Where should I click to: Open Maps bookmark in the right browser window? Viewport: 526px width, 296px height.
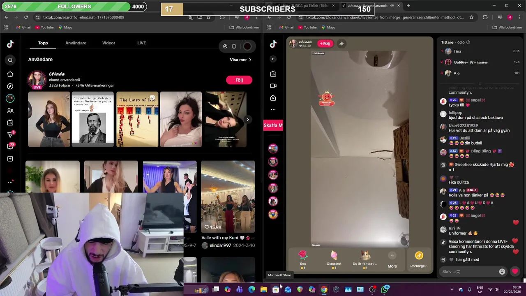pyautogui.click(x=328, y=27)
